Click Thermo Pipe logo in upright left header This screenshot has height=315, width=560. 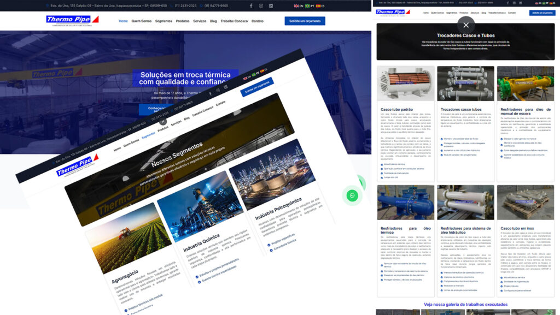(x=72, y=21)
